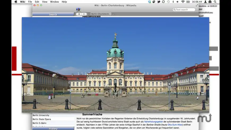The width and height of the screenshot is (231, 130).
Task: Click the toolbar icon above navigation arrows
Action: point(78,9)
